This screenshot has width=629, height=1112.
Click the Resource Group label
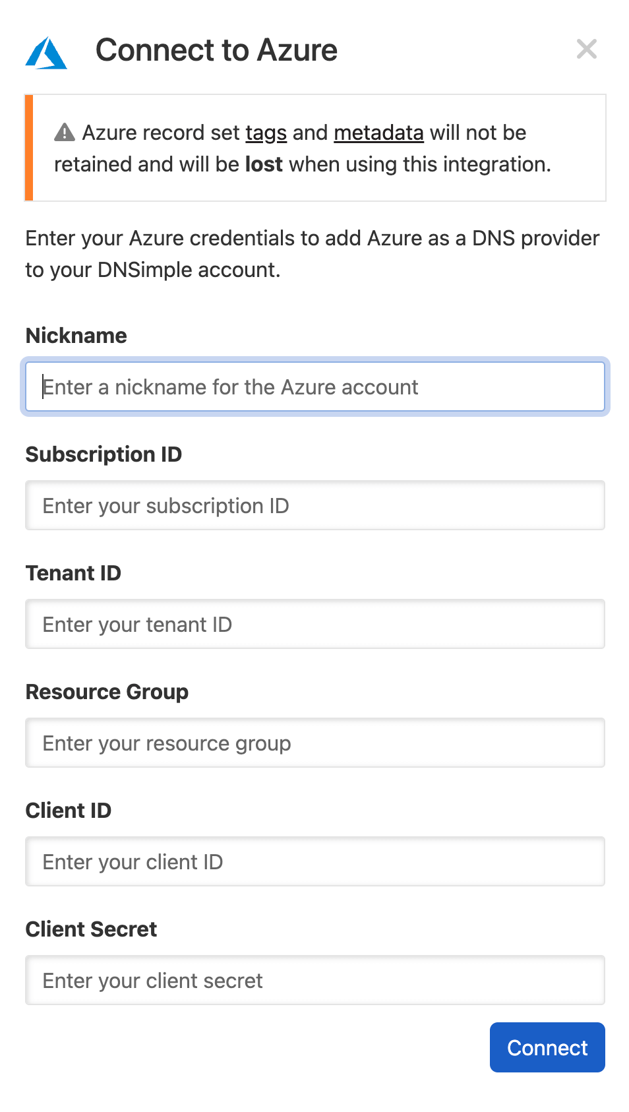(107, 692)
